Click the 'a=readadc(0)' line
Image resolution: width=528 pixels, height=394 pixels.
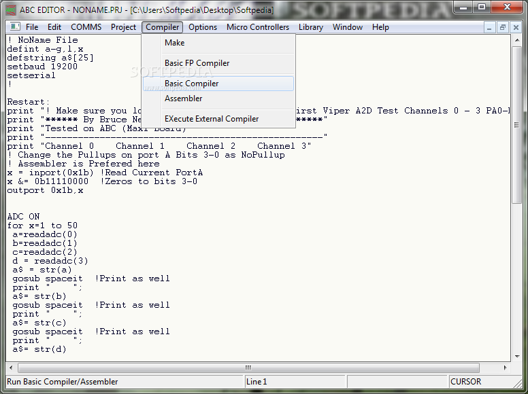[45, 234]
